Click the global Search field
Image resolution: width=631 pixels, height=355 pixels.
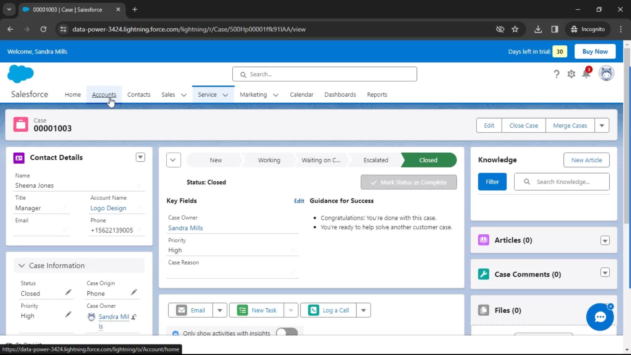point(324,74)
